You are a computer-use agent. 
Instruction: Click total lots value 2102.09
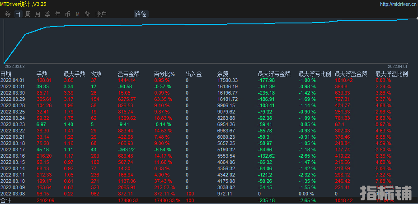pos(45,200)
